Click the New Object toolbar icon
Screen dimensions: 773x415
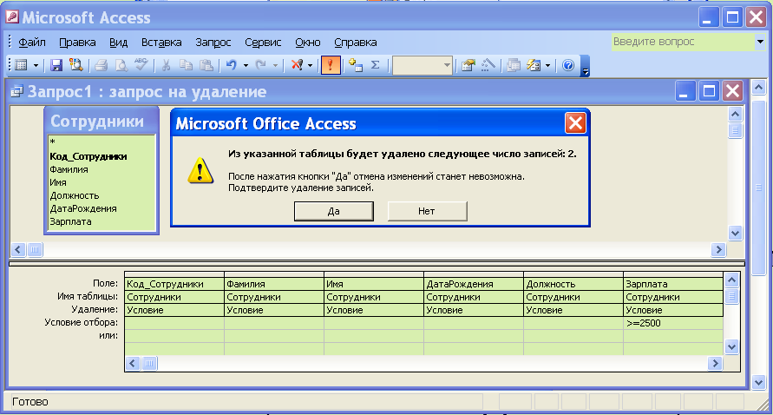tap(534, 65)
